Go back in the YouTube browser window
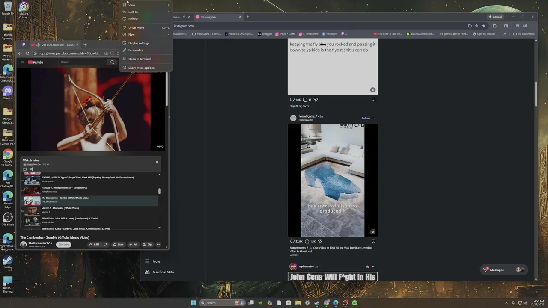The width and height of the screenshot is (548, 308). pyautogui.click(x=20, y=53)
